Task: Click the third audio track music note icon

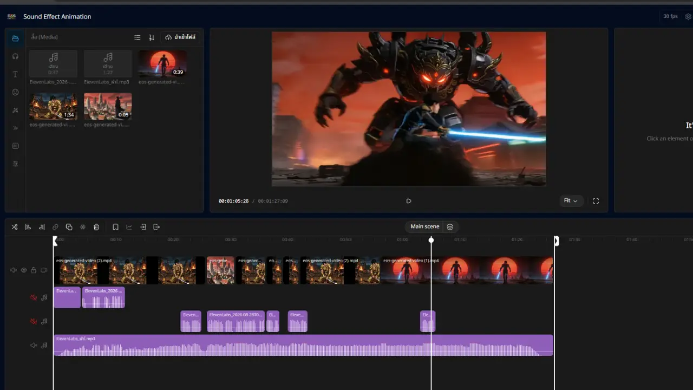Action: 44,345
